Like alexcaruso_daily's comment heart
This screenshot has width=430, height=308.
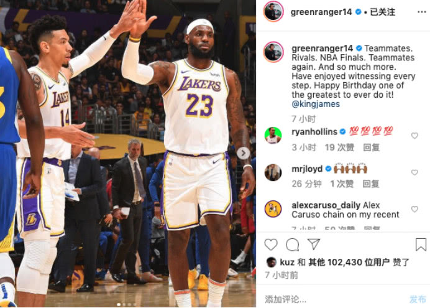pyautogui.click(x=414, y=209)
